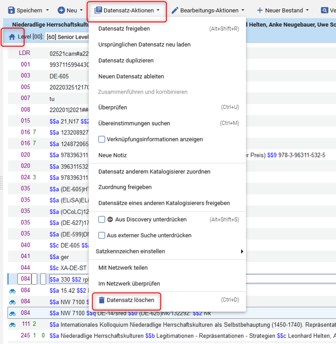Screen dimensions: 336x344
Task: Choose Übereinstimmungen suchen menu entry
Action: click(x=134, y=123)
